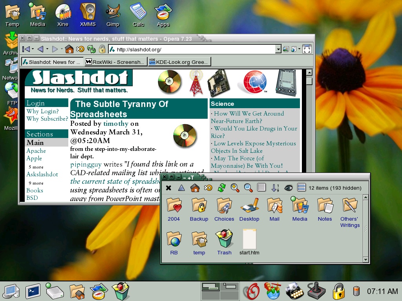Go to home directory in ROX filer
This screenshot has height=301, width=402.
click(x=195, y=188)
